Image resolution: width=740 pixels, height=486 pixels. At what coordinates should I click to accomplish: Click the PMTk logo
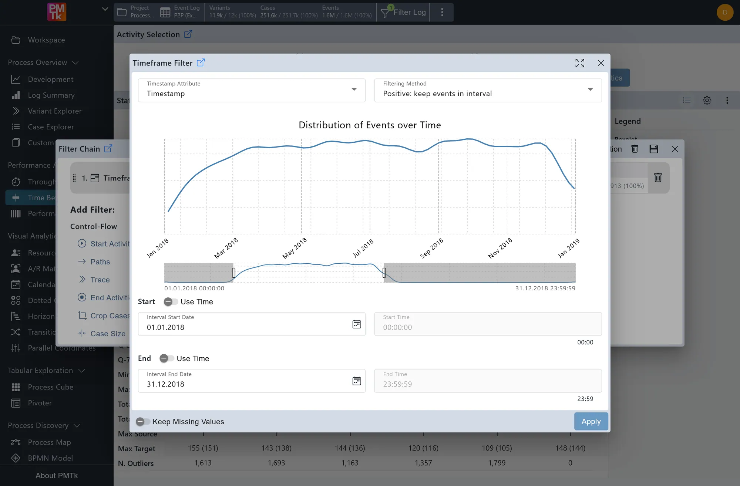tap(57, 12)
